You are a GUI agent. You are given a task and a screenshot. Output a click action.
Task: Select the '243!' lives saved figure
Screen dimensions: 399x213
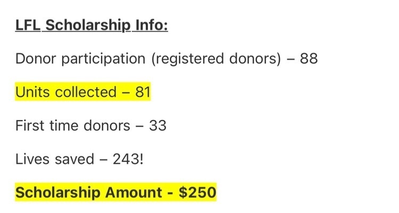coord(128,159)
